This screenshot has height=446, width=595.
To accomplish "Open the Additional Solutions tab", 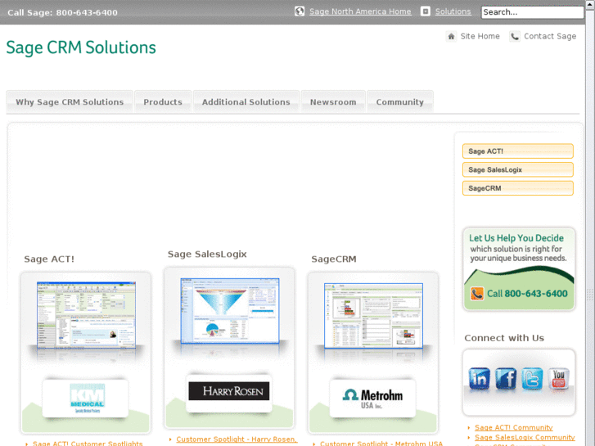I will coord(246,101).
